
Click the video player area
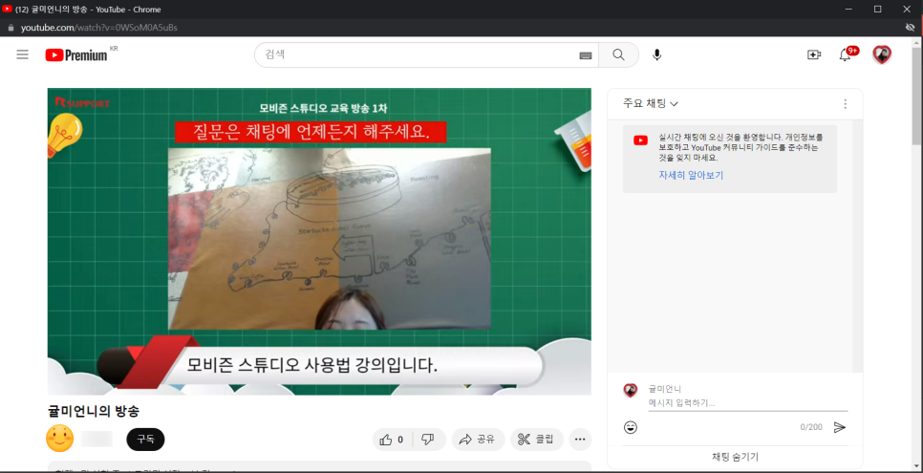click(x=319, y=242)
